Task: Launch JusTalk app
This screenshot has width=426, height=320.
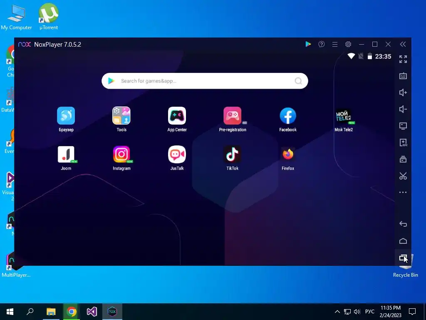Action: 177,155
